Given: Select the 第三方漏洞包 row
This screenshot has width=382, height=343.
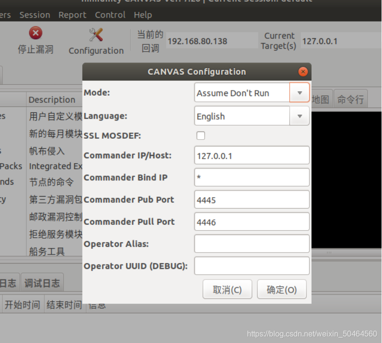Looking at the screenshot, I should click(56, 199).
